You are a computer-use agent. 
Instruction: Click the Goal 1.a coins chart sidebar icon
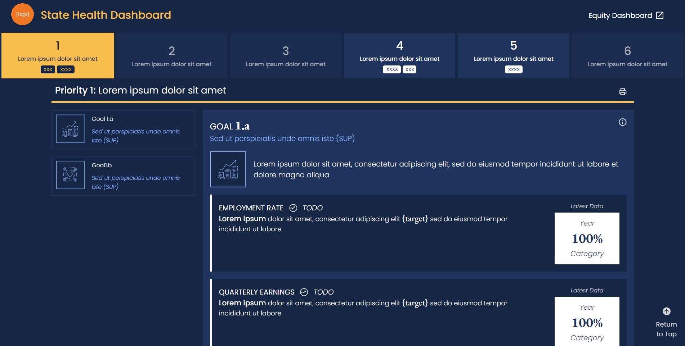tap(70, 129)
